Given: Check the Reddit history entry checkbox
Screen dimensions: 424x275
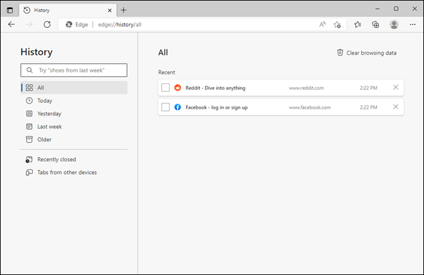Looking at the screenshot, I should [166, 88].
